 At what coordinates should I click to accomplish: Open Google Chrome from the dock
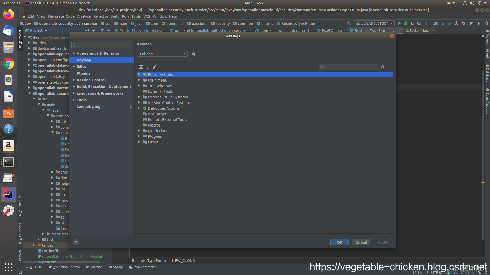[8, 64]
